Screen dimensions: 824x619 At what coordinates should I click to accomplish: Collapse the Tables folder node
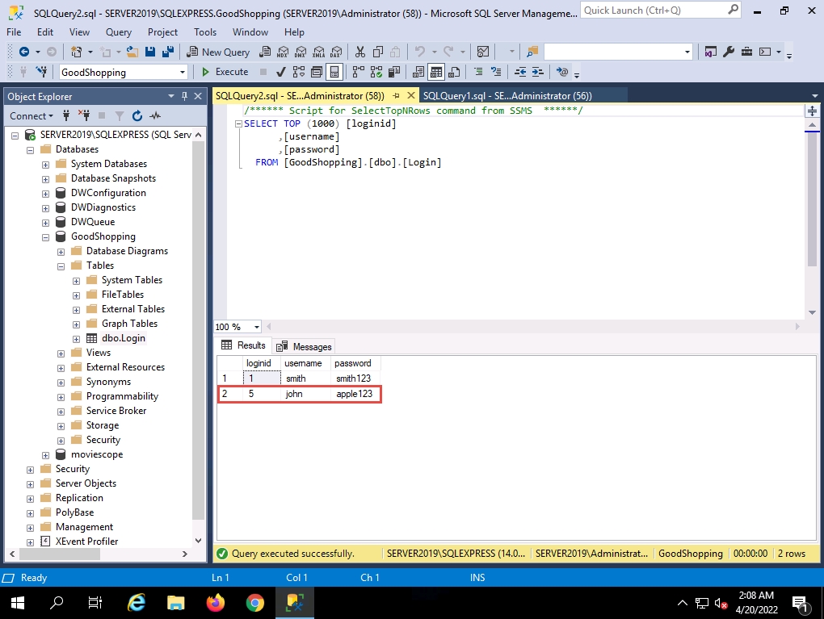click(x=61, y=266)
